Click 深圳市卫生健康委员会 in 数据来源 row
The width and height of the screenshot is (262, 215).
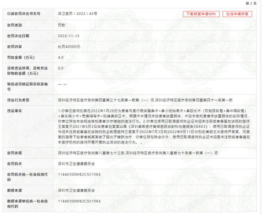click(76, 190)
